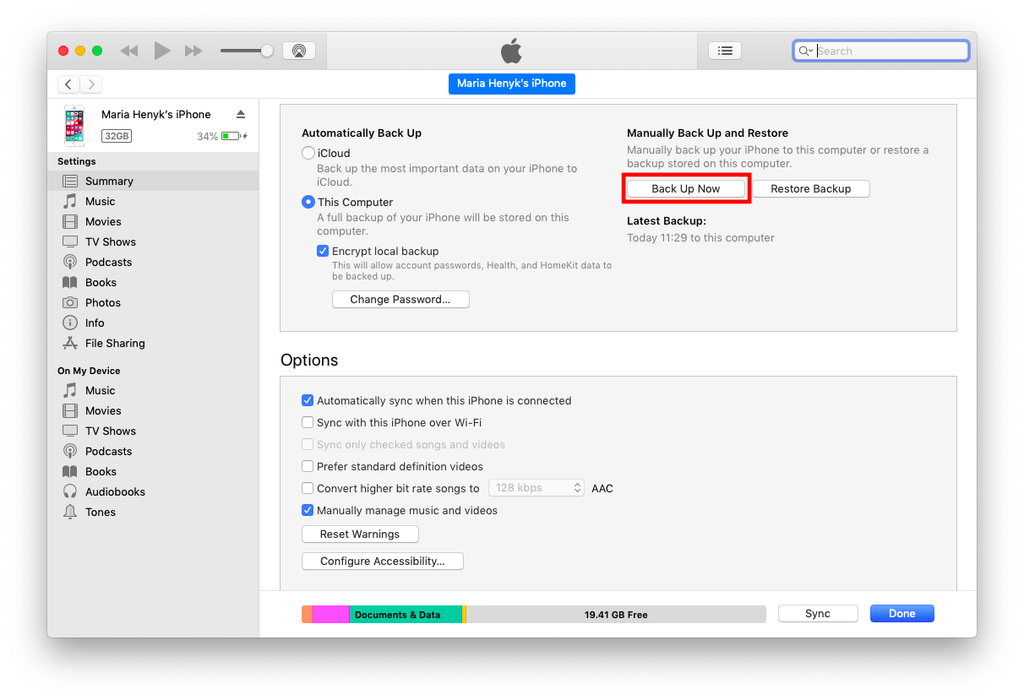Open Books under On My Device
The width and height of the screenshot is (1024, 700).
coord(153,471)
